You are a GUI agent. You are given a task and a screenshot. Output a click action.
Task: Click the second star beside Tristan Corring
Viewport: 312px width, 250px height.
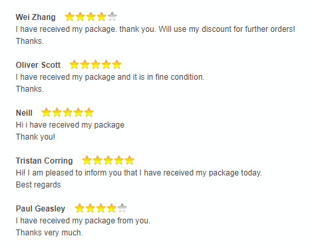coord(97,160)
